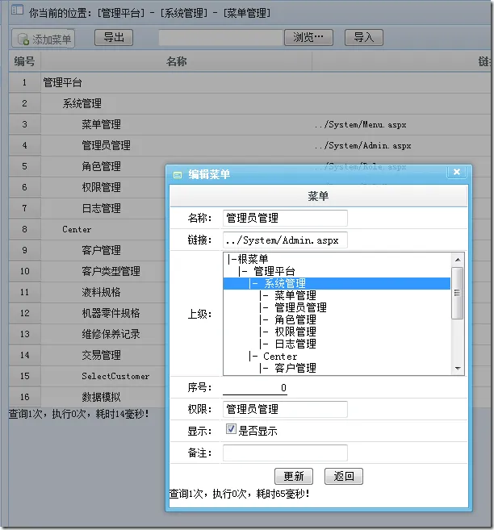494x530 pixels.
Task: Click the 序号 order number field
Action: pos(255,388)
